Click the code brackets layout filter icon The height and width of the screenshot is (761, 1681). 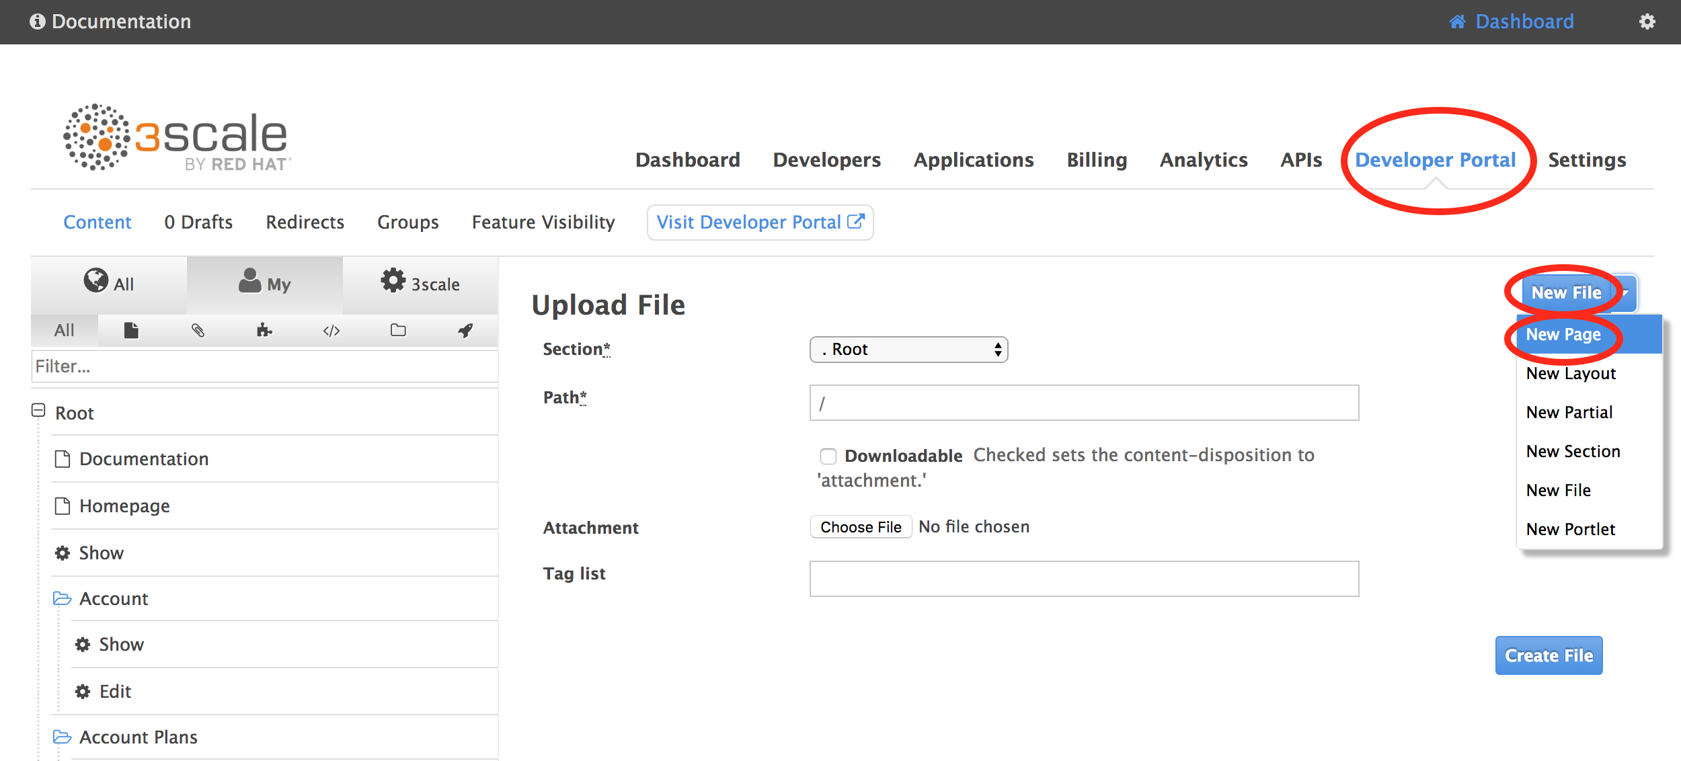[331, 330]
